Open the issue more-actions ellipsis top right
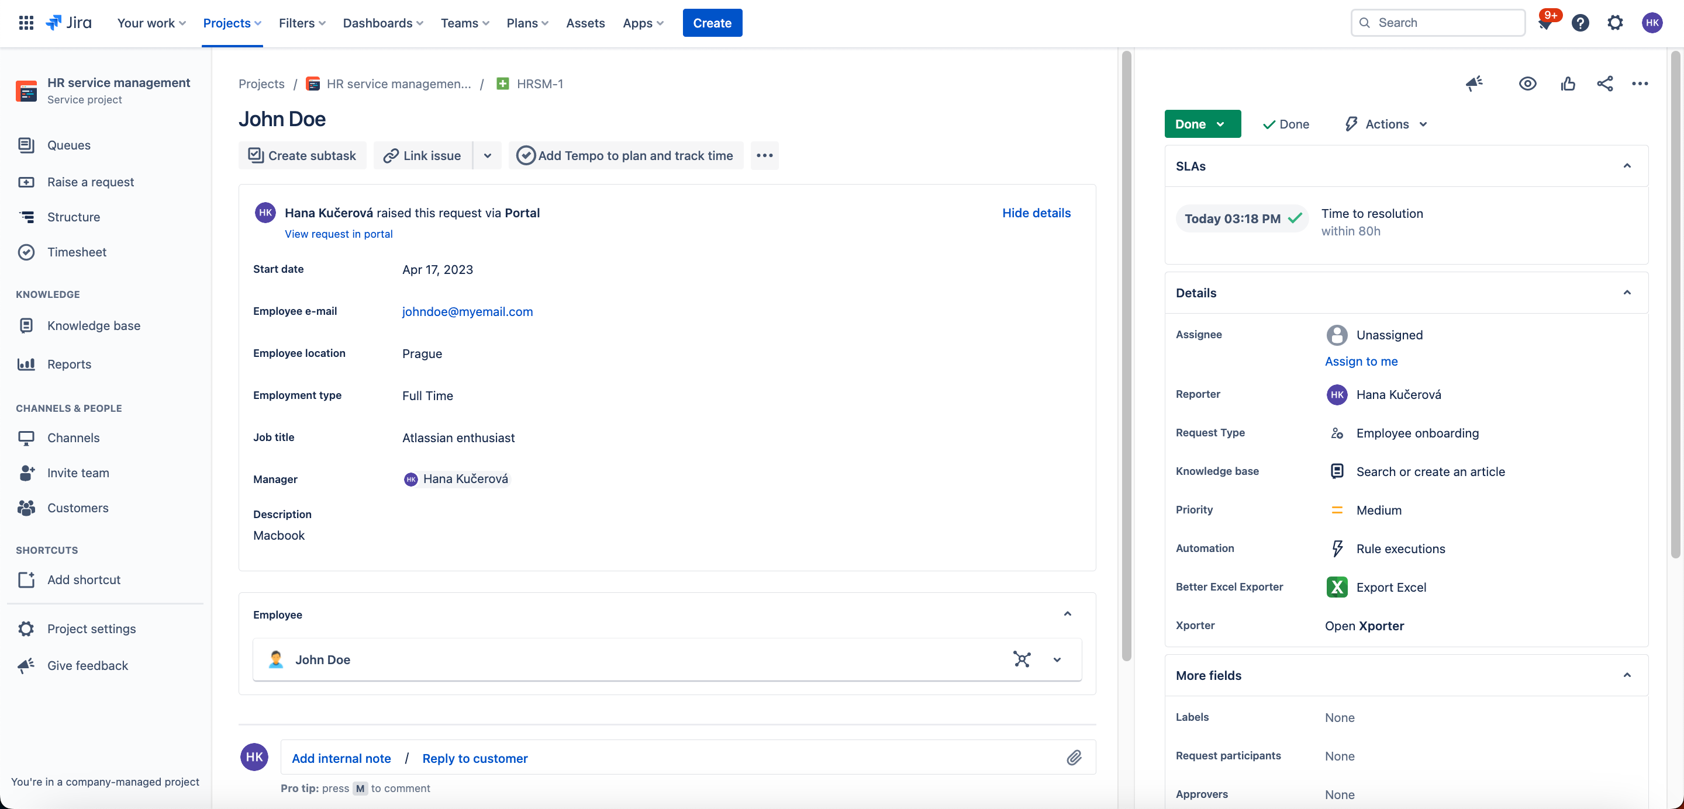Screen dimensions: 1684x809 pyautogui.click(x=1640, y=84)
